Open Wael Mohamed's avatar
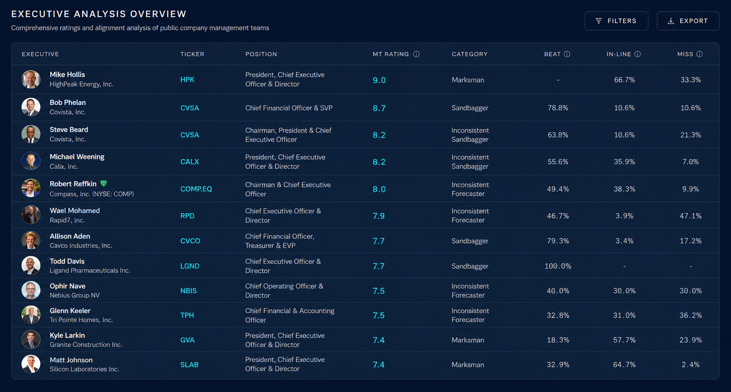 point(31,215)
